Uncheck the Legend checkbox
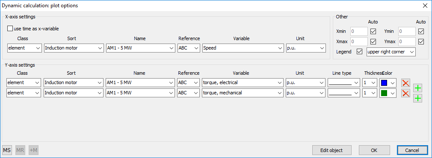The image size is (432, 158). (359, 52)
